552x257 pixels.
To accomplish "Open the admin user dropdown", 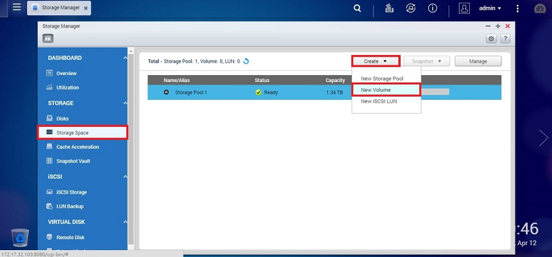I will pyautogui.click(x=490, y=8).
